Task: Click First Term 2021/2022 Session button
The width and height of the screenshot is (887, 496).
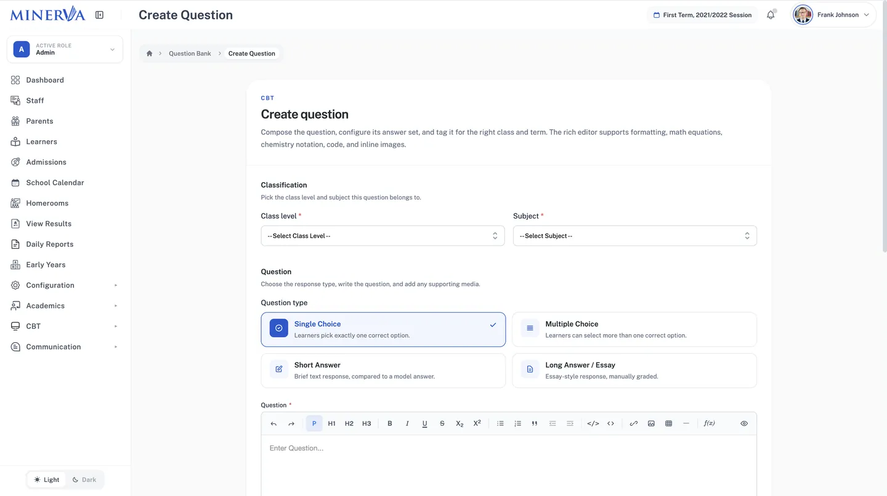Action: pos(702,15)
